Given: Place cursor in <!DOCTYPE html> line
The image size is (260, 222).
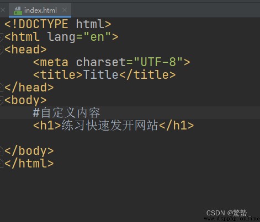Looking at the screenshot, I should pos(57,24).
